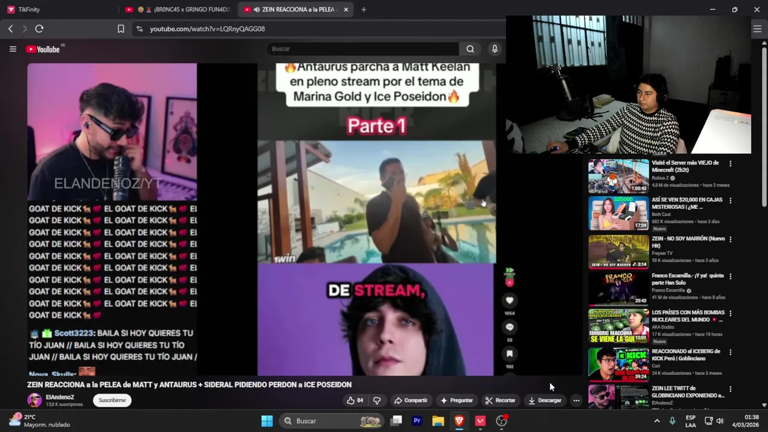Viewport: 768px width, 432px height.
Task: Go to the YouTube home logo
Action: click(x=43, y=49)
